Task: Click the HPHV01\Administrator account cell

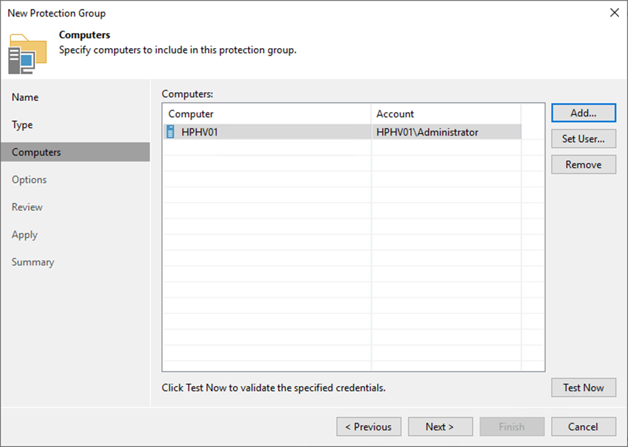Action: (427, 132)
